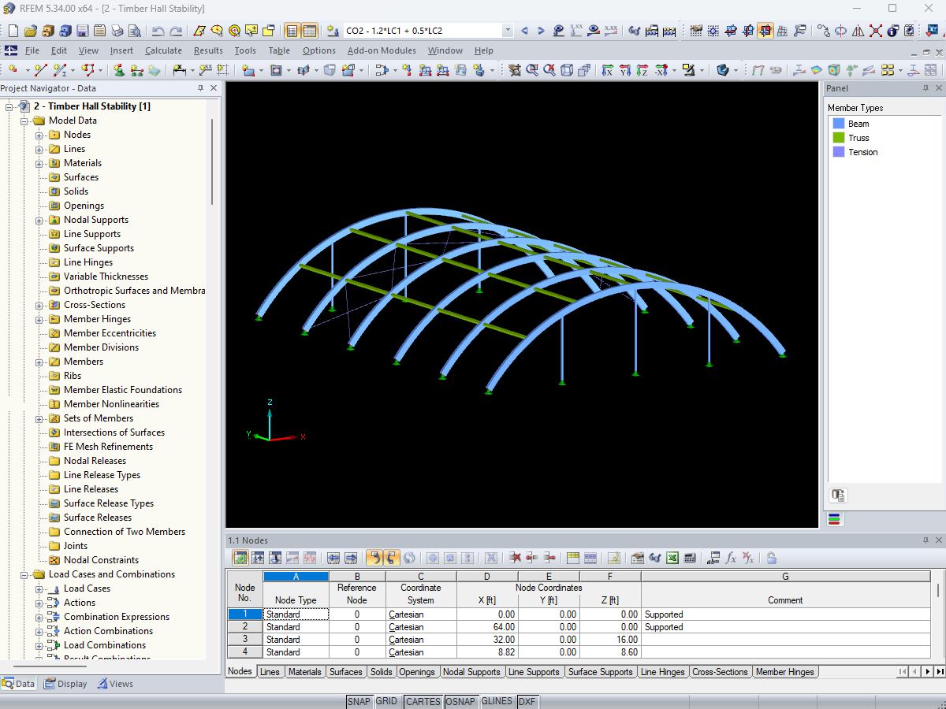Go to previous load case arrow

click(x=524, y=32)
